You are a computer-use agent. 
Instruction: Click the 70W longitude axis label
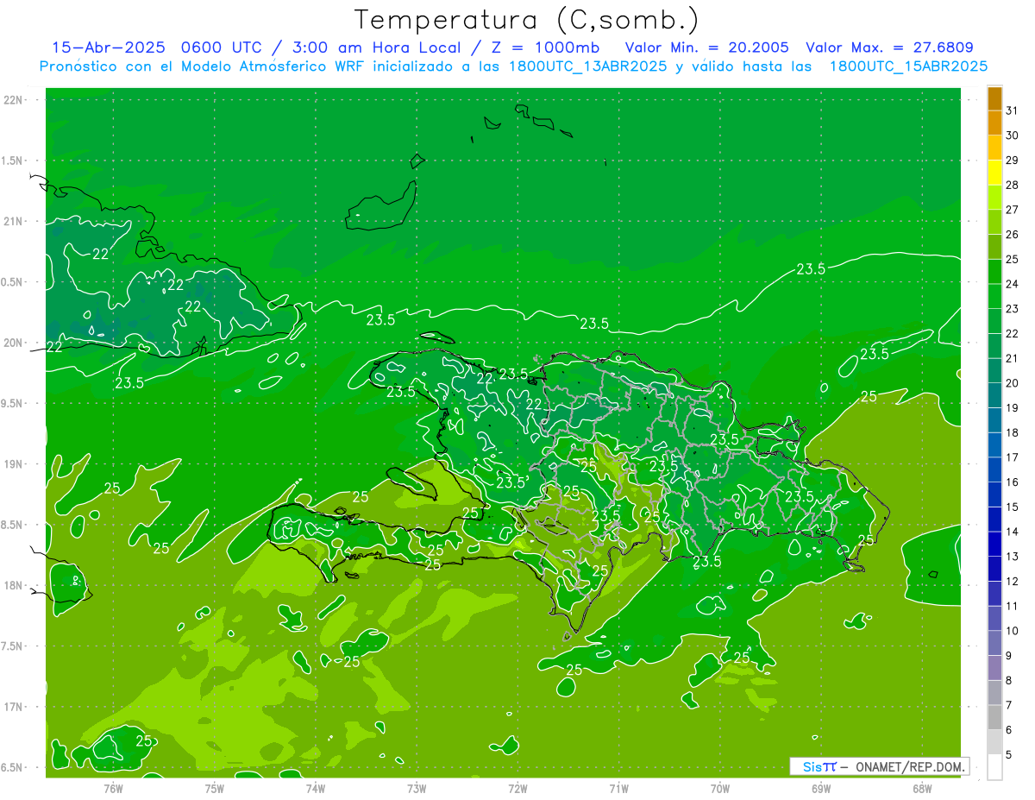tap(720, 788)
